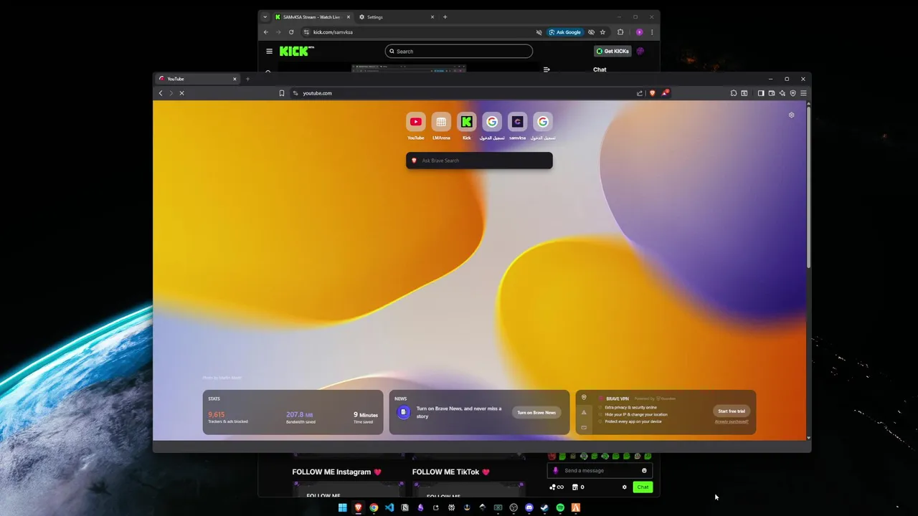
Task: Open Kick chat shop icon
Action: (x=574, y=487)
